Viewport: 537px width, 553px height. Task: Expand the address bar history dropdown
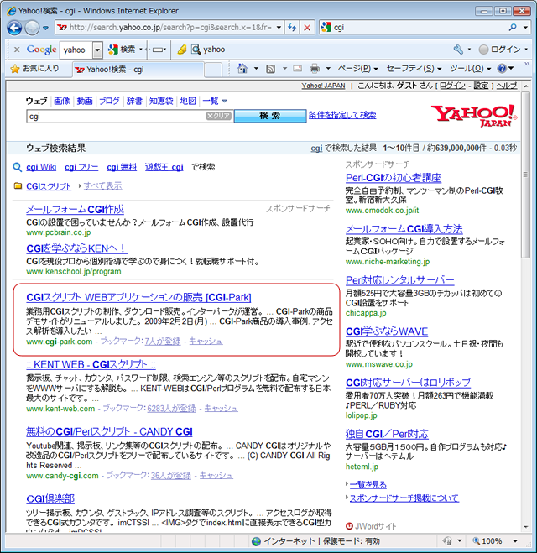coord(279,28)
